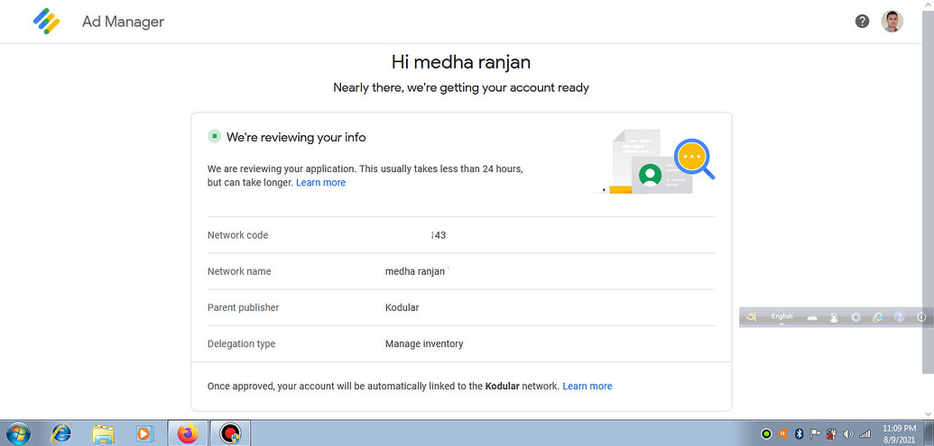Open Windows Explorer from taskbar
This screenshot has width=934, height=446.
click(104, 433)
